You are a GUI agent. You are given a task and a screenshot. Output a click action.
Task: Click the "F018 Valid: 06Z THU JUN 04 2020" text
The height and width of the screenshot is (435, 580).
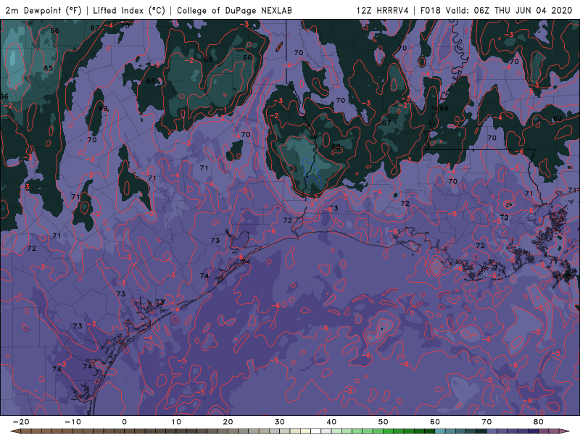(x=497, y=10)
